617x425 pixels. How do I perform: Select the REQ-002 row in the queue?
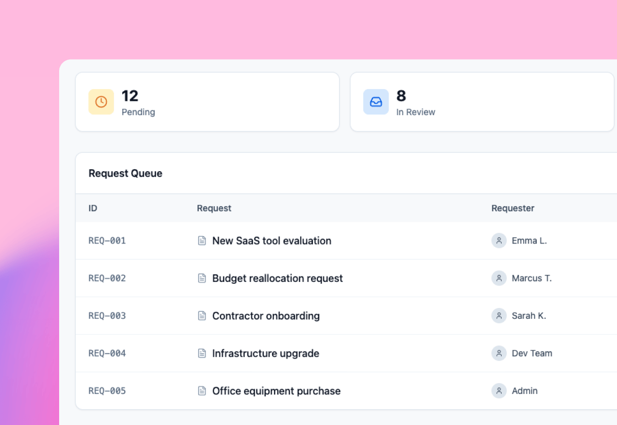pos(296,278)
